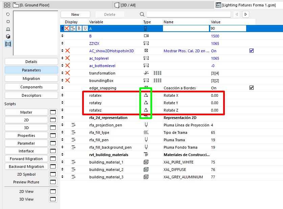Click the building material type icon for building_material_1
Viewport: 283px width, 209px height.
146,162
